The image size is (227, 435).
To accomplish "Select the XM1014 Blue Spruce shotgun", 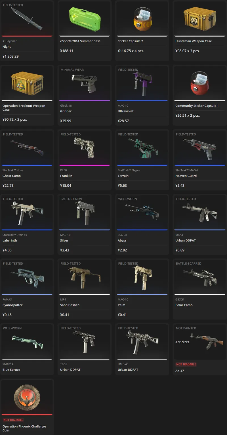I will pyautogui.click(x=27, y=342).
